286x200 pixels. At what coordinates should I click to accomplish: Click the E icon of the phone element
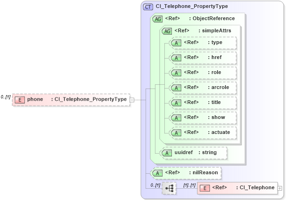click(x=20, y=100)
